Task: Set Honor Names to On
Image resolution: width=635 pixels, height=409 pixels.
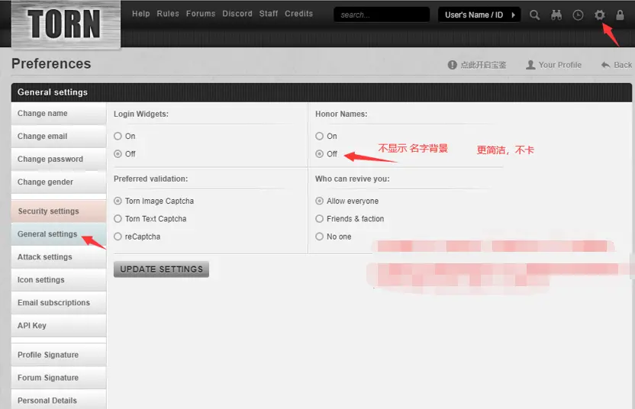Action: click(320, 136)
